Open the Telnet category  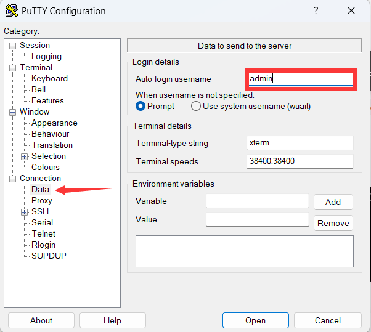[x=43, y=233]
